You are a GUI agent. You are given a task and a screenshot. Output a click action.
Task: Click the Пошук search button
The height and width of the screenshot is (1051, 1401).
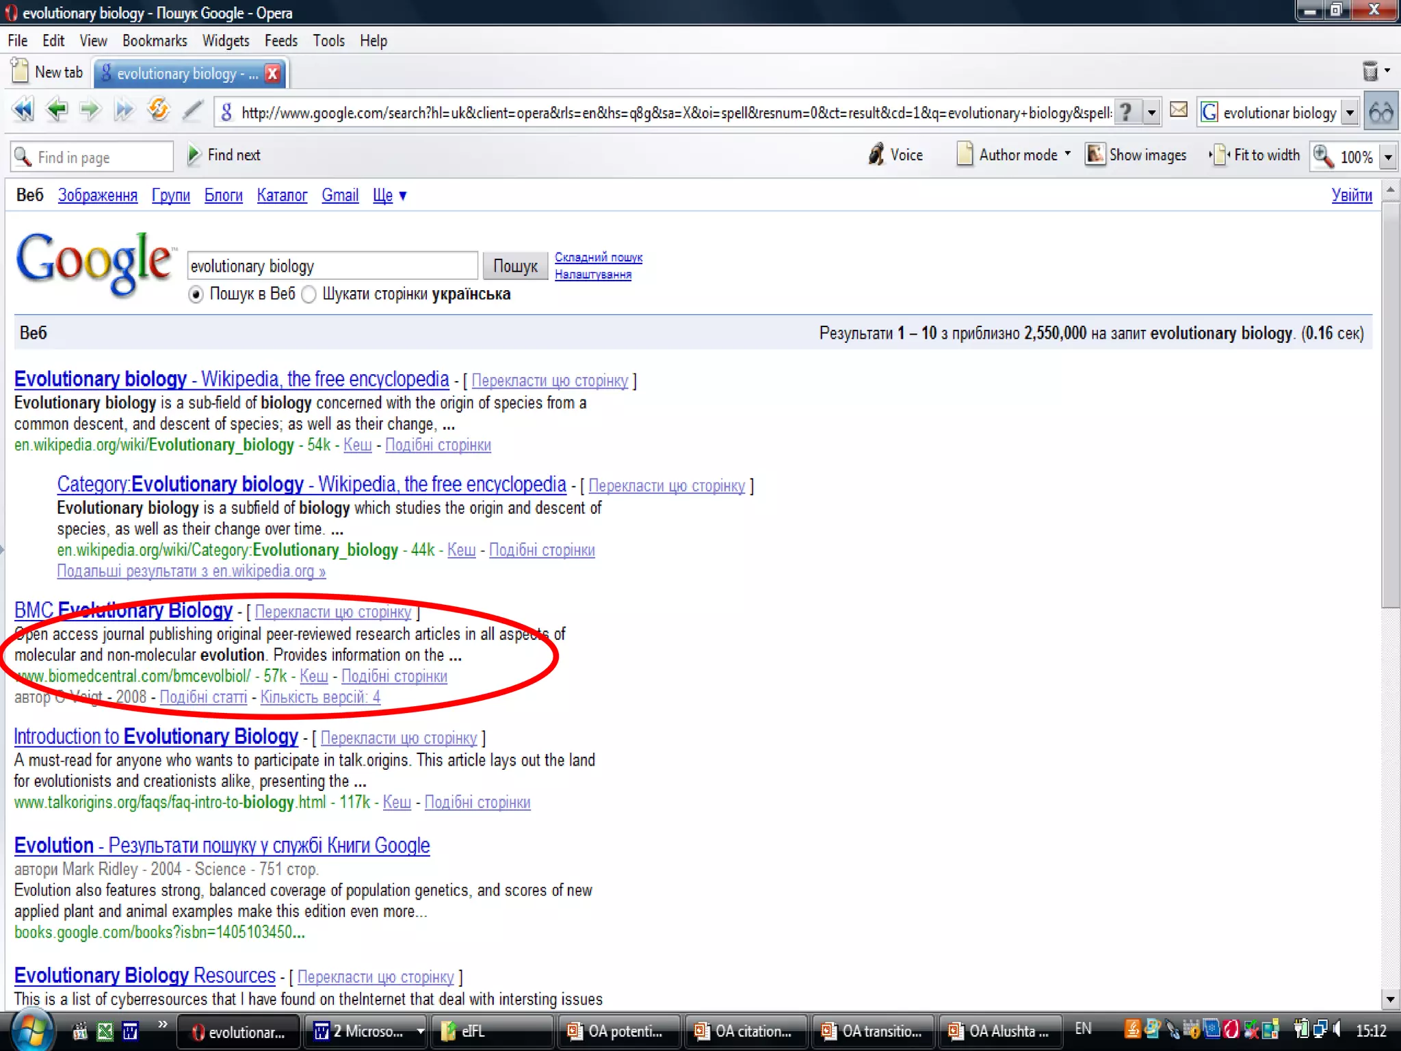tap(515, 266)
